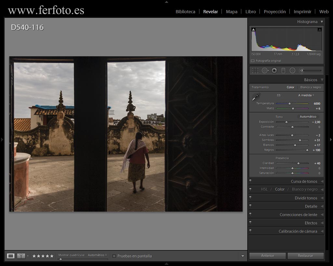Viewport: 333px width, 266px height.
Task: Open the Libro module
Action: [x=251, y=12]
